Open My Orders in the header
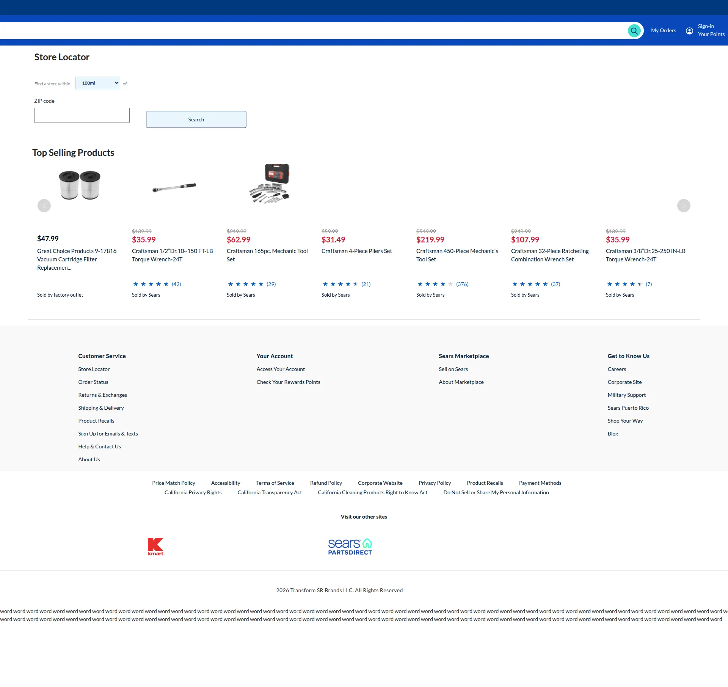Screen dimensions: 728x687 664,31
